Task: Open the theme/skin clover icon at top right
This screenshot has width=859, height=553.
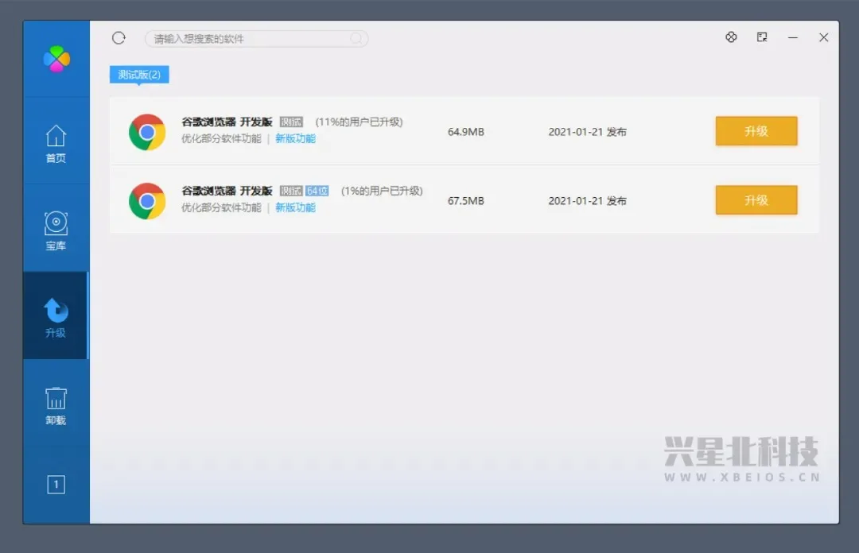Action: point(731,37)
